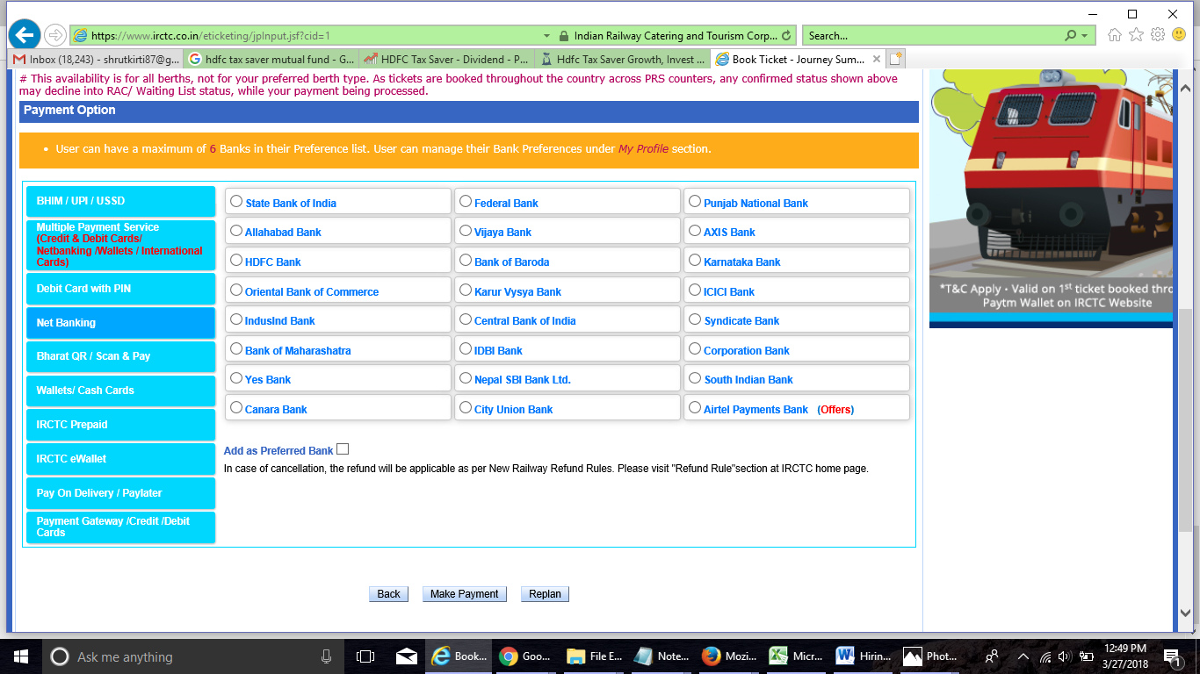The width and height of the screenshot is (1200, 674).
Task: Click the browser address URL field
Action: (x=307, y=36)
